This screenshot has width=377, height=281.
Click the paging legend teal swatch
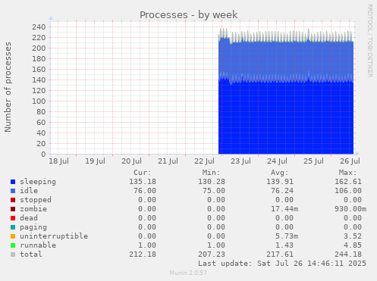tap(13, 227)
